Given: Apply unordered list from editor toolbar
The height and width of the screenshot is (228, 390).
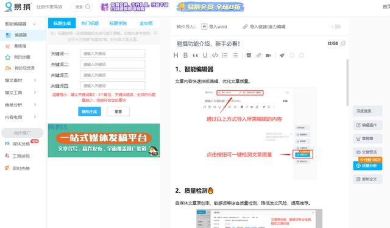Looking at the screenshot, I should 235,55.
